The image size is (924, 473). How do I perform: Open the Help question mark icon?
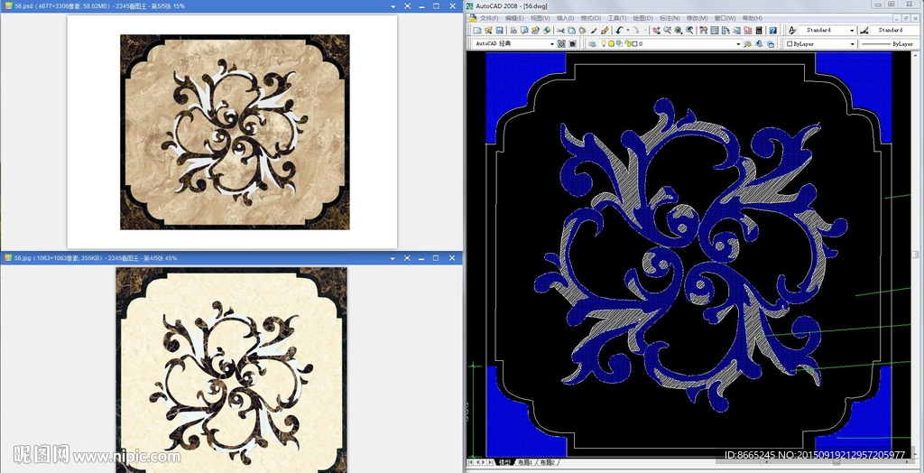pyautogui.click(x=772, y=31)
